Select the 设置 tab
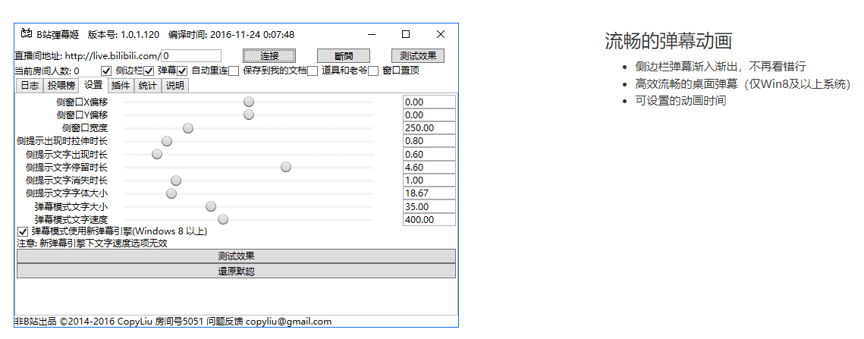Image resolution: width=864 pixels, height=339 pixels. tap(93, 85)
